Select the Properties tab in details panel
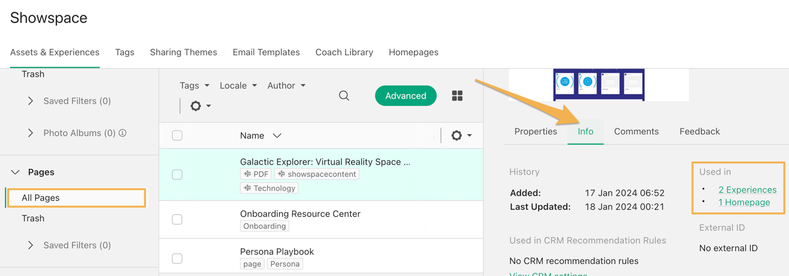The image size is (789, 276). point(536,131)
